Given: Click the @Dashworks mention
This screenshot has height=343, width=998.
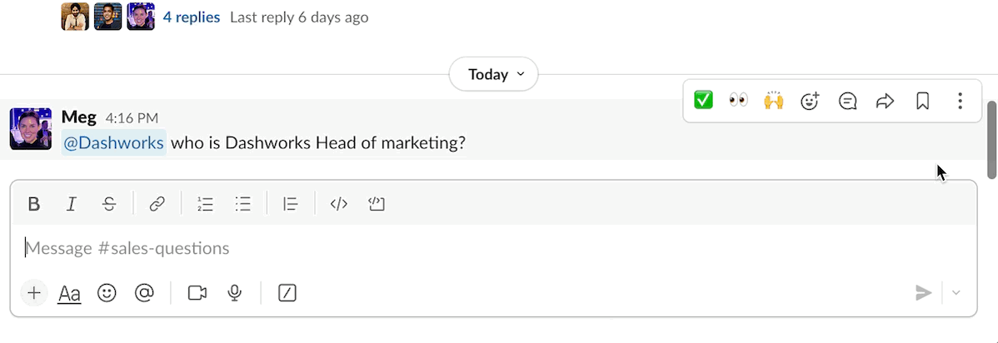Looking at the screenshot, I should (114, 143).
